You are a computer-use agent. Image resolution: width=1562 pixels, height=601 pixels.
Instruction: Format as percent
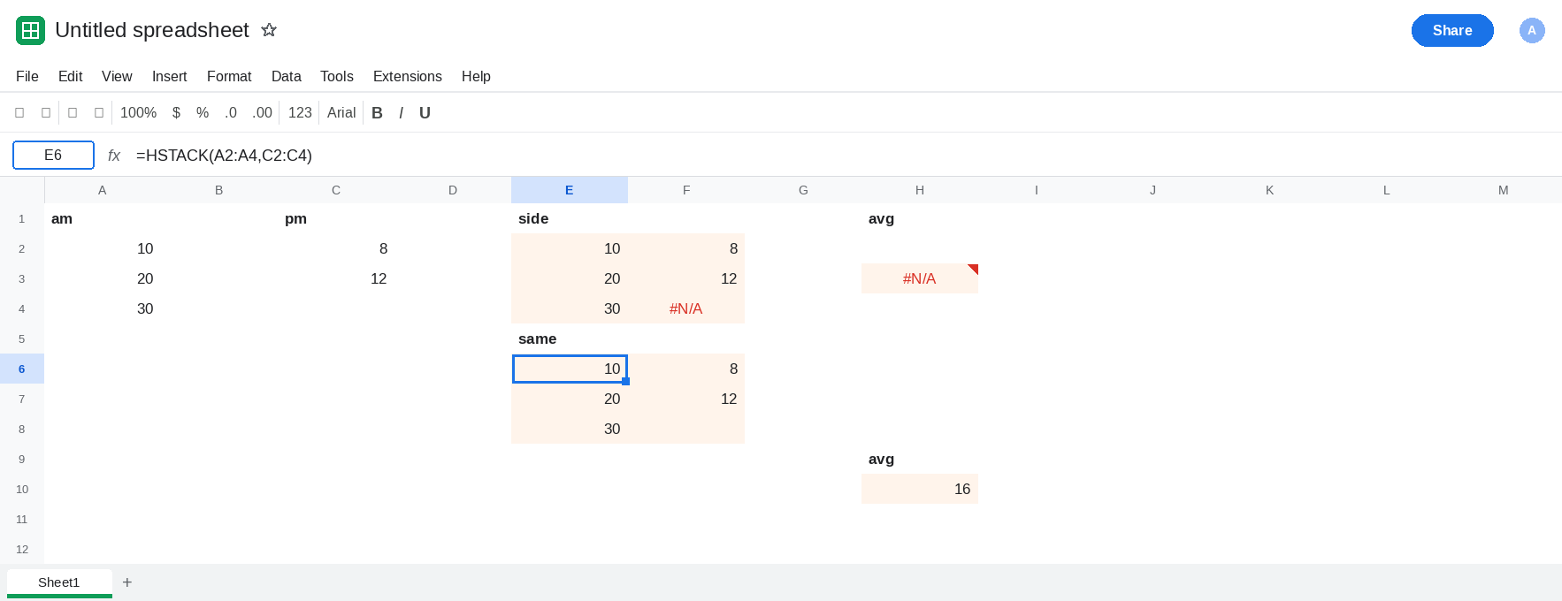203,113
